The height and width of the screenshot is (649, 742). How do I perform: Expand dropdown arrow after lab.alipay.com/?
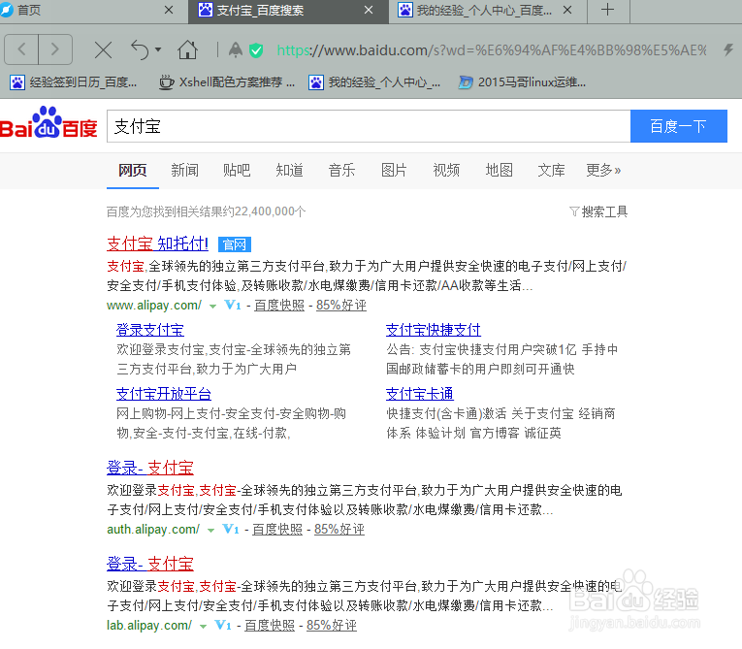coord(203,627)
